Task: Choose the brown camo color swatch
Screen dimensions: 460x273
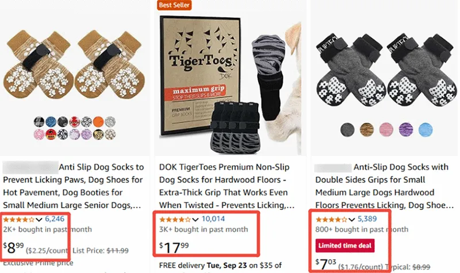Action: (x=367, y=129)
